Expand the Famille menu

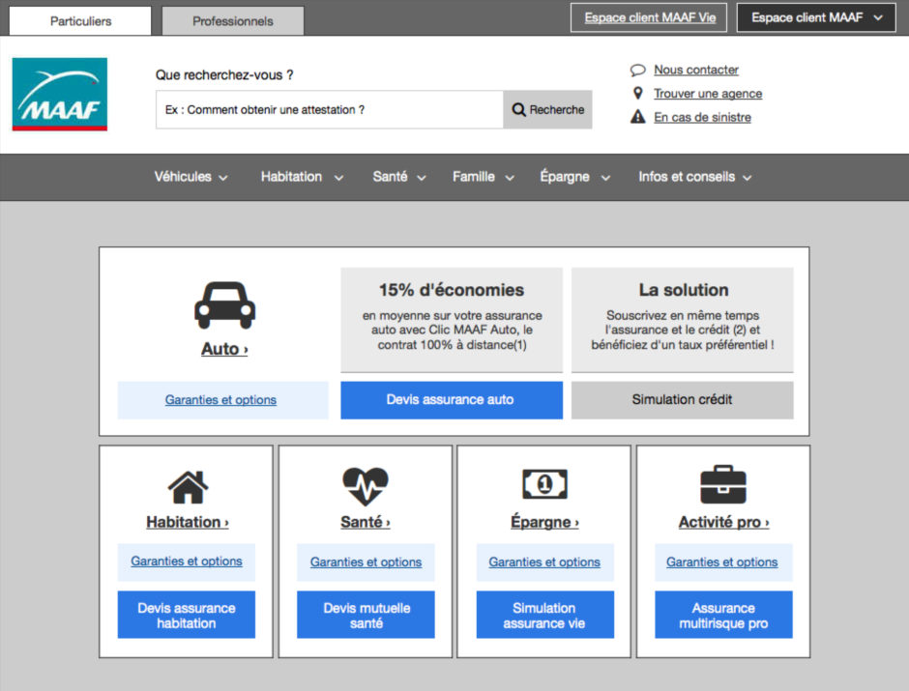point(483,177)
